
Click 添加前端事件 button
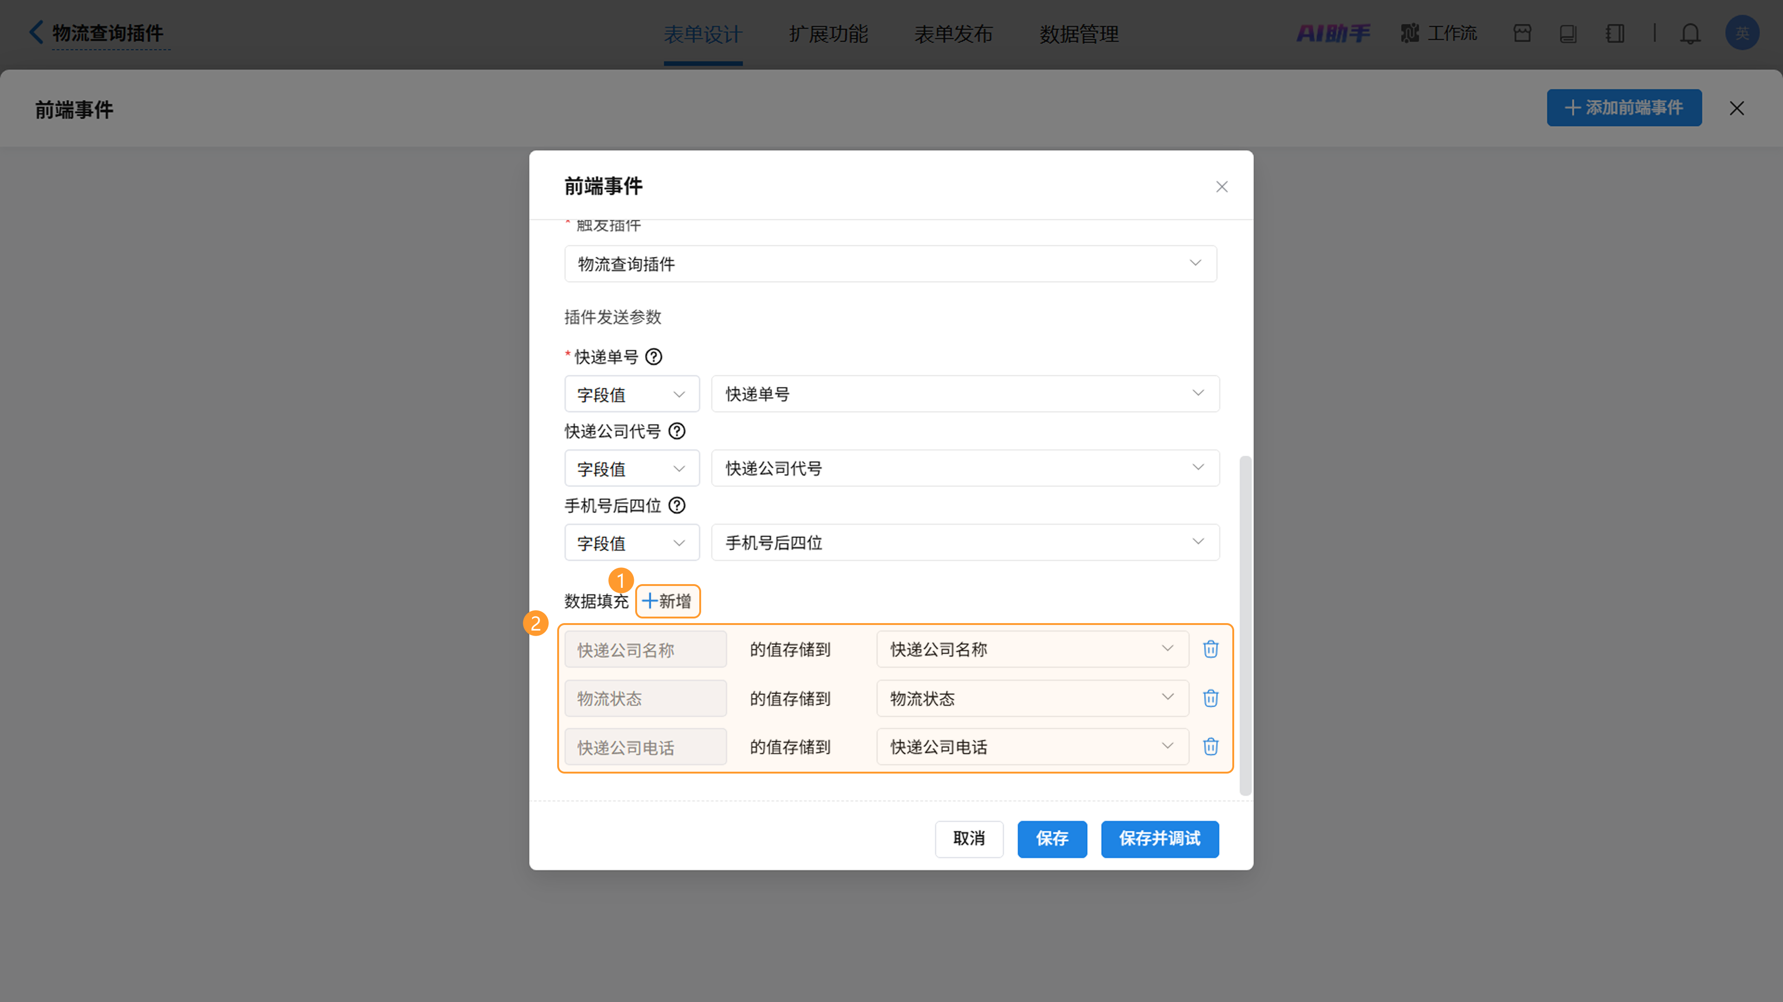click(1624, 108)
